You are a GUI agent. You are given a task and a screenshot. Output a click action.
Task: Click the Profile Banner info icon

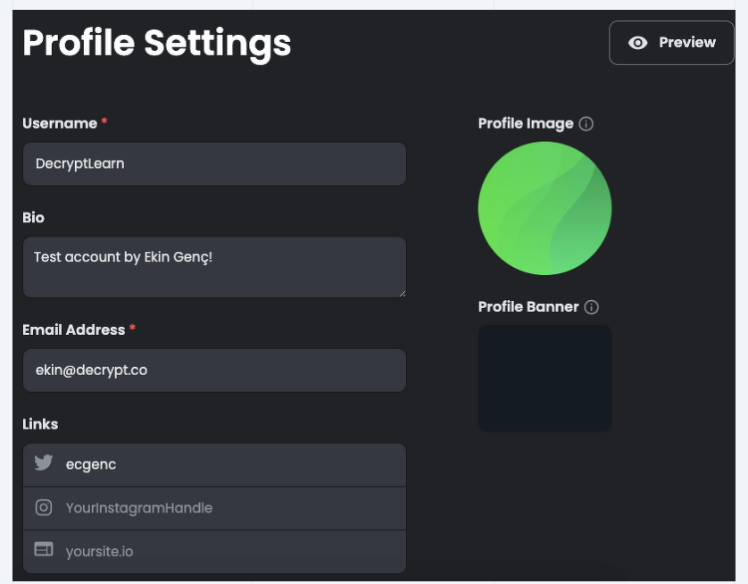[591, 307]
